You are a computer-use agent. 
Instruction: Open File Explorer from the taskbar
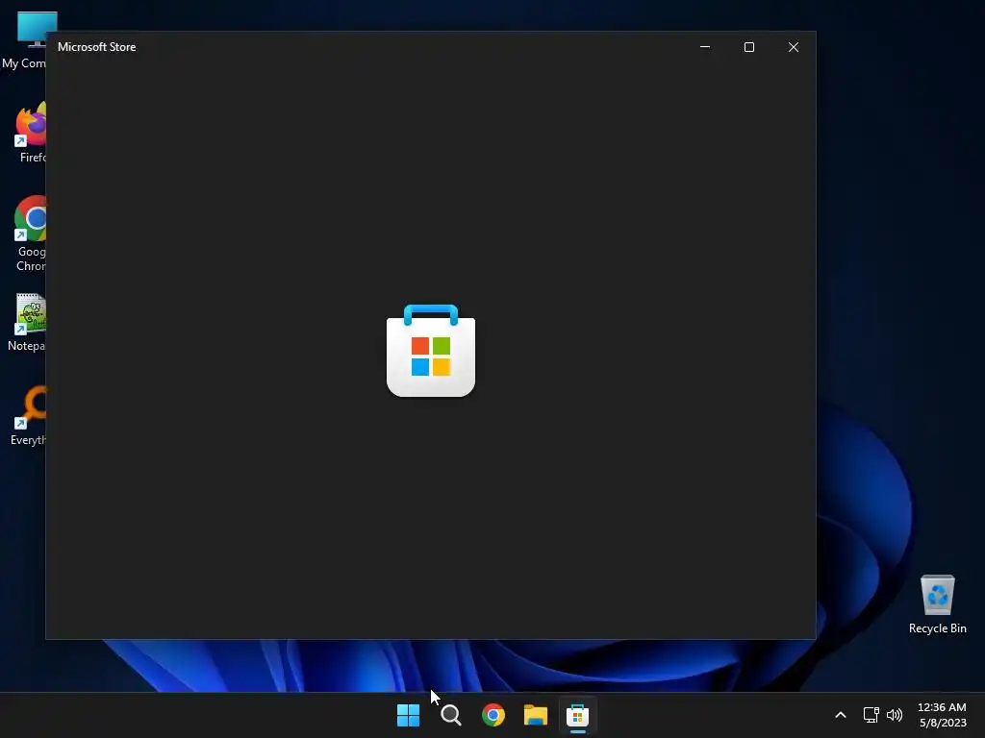coord(536,715)
